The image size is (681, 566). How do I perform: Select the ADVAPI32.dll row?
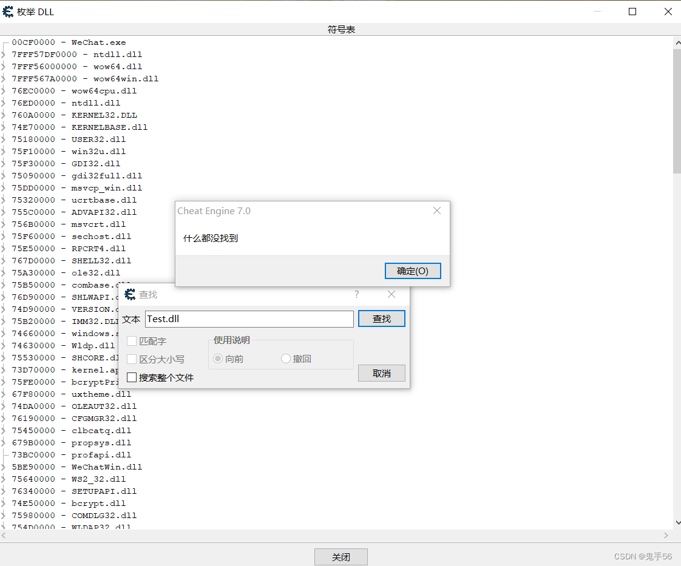74,212
